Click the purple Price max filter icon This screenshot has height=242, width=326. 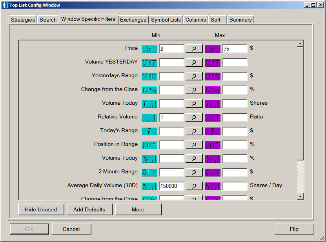213,49
